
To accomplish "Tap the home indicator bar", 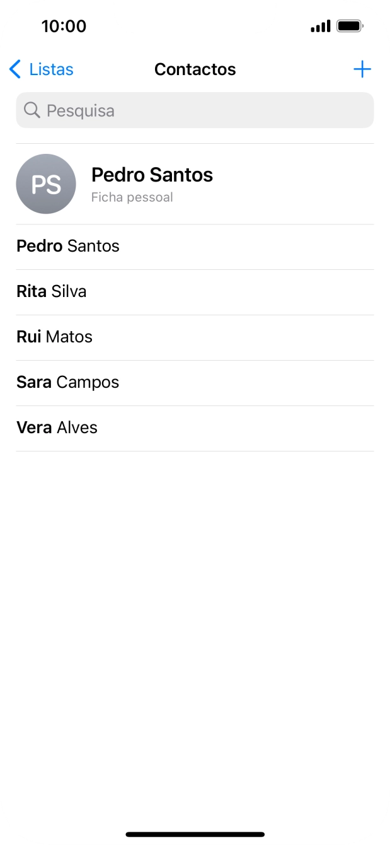I will (195, 830).
